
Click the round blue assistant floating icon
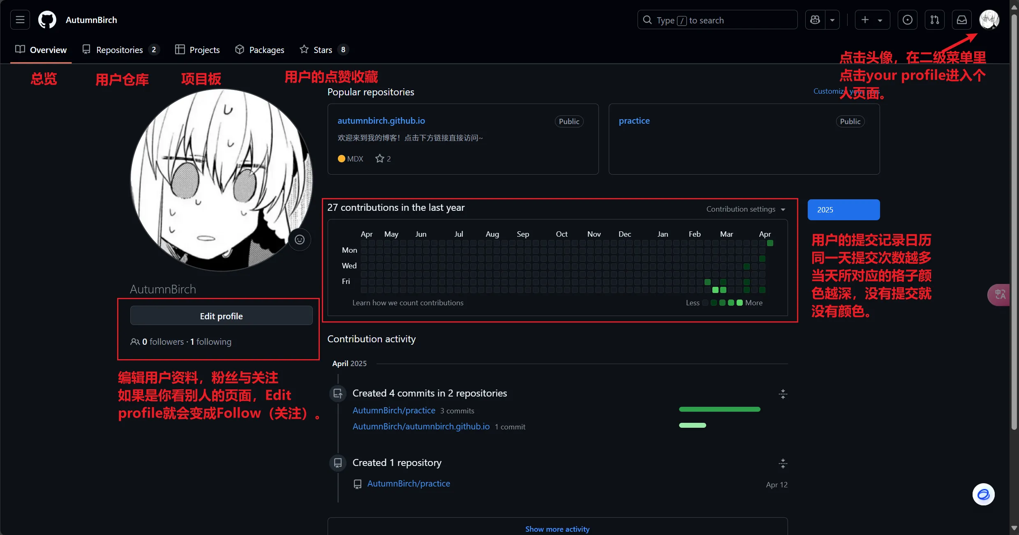983,494
